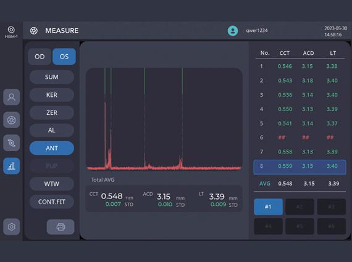
Task: Select measurement set #6
Action: tap(332, 226)
